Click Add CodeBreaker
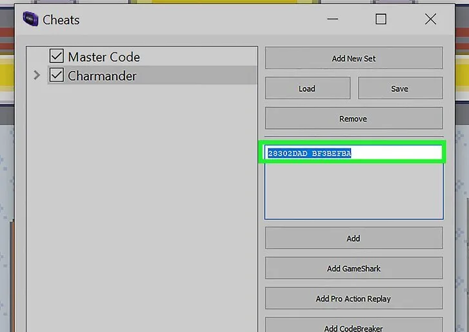The width and height of the screenshot is (469, 332). click(x=353, y=326)
